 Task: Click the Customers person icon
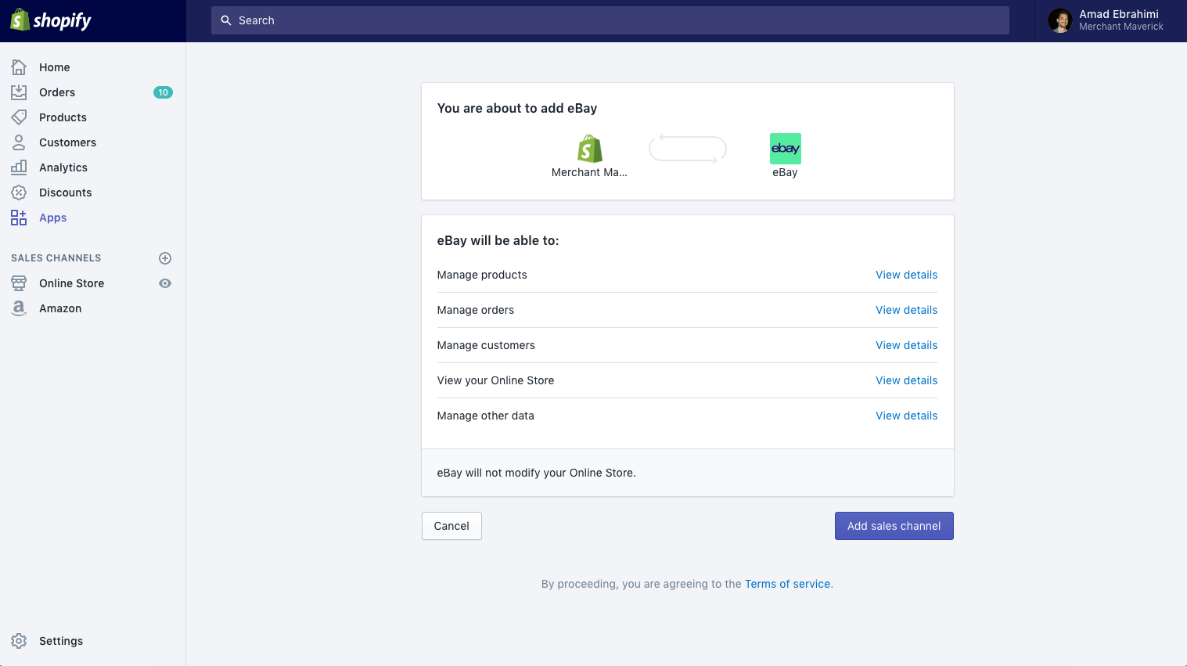pyautogui.click(x=19, y=142)
